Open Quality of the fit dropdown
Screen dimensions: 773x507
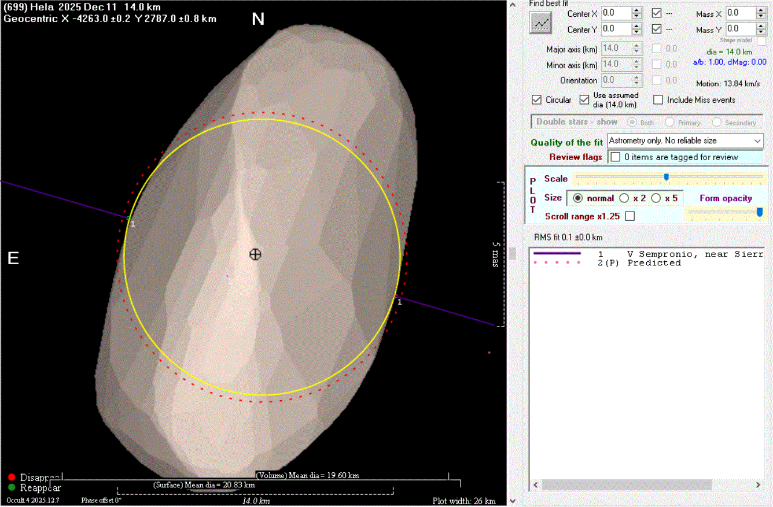click(x=757, y=140)
